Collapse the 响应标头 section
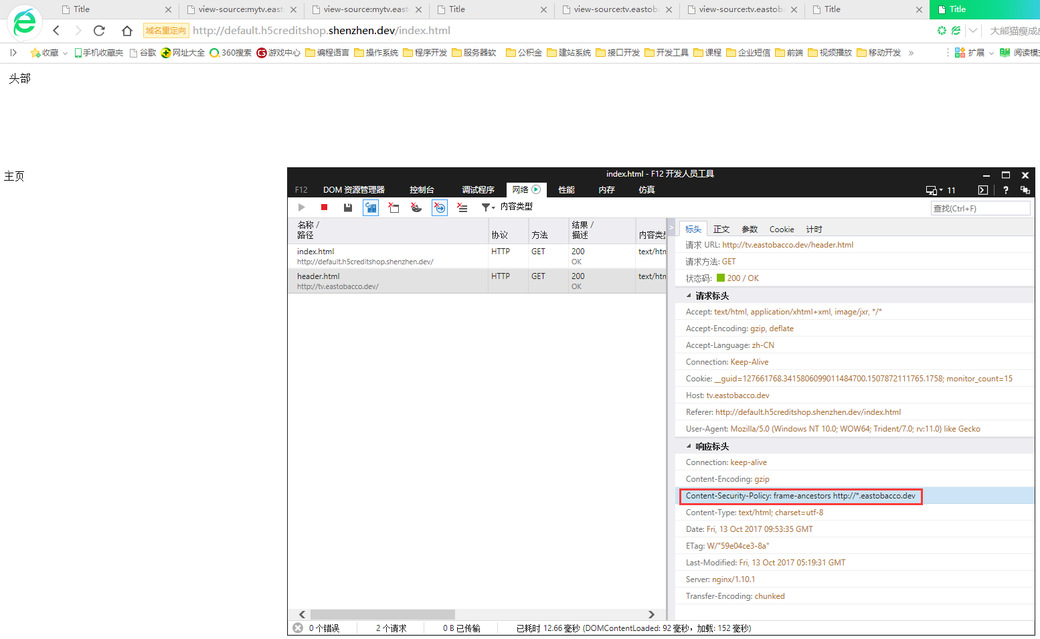The width and height of the screenshot is (1040, 639). tap(689, 446)
